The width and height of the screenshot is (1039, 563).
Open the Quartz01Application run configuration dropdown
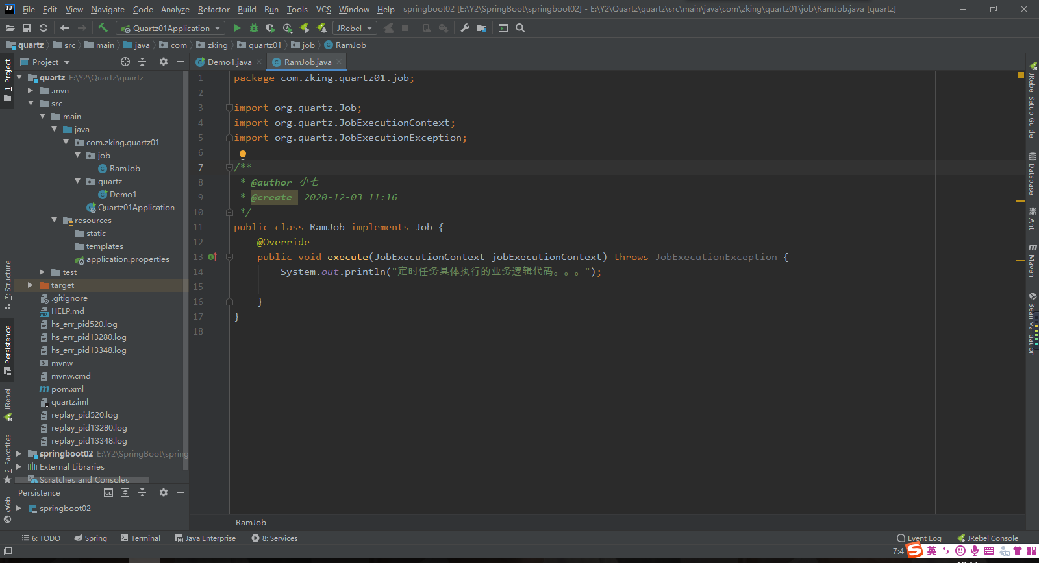coord(171,28)
